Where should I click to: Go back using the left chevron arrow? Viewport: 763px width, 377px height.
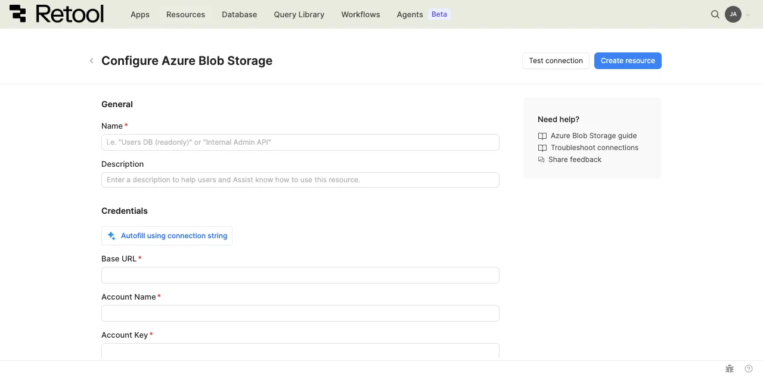[x=91, y=61]
